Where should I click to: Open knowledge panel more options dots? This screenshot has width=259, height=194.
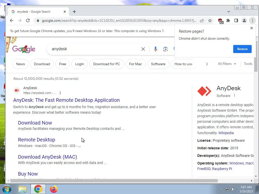(x=234, y=95)
